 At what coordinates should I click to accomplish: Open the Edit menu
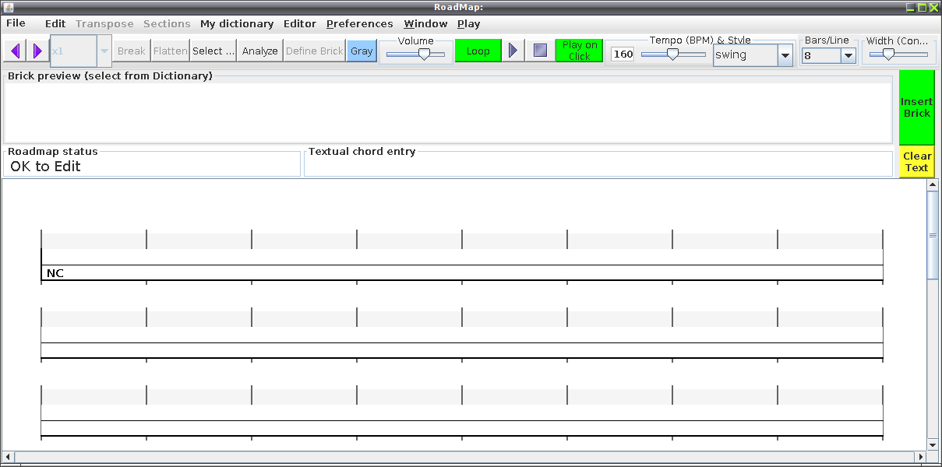[x=55, y=23]
